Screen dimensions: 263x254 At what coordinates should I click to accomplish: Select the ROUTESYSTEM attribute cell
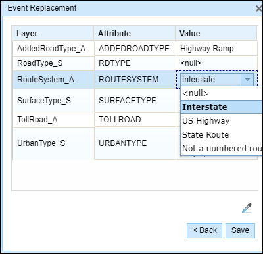pyautogui.click(x=135, y=80)
